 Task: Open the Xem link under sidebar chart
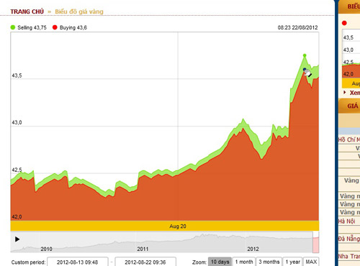pyautogui.click(x=355, y=93)
